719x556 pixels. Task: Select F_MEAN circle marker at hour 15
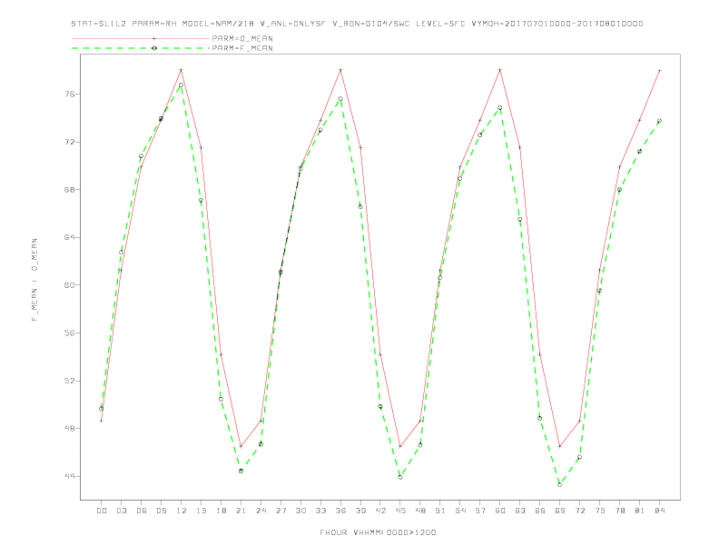coord(201,200)
